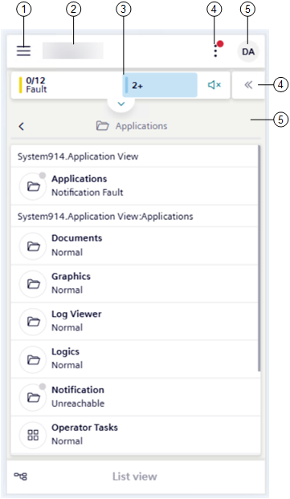
Task: Click the Notification folder icon
Action: 33,397
